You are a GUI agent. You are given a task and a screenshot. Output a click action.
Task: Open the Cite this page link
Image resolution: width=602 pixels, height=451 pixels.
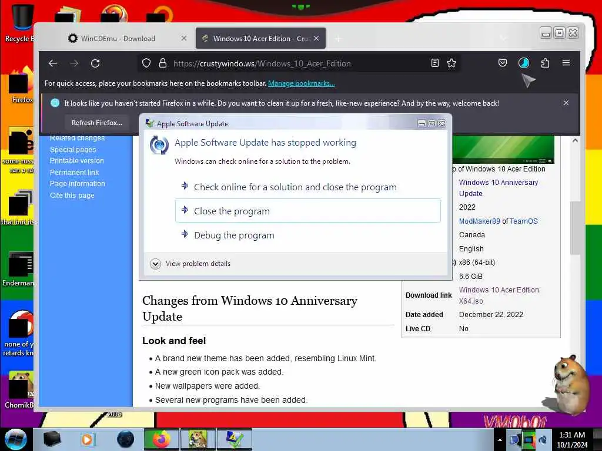click(72, 195)
